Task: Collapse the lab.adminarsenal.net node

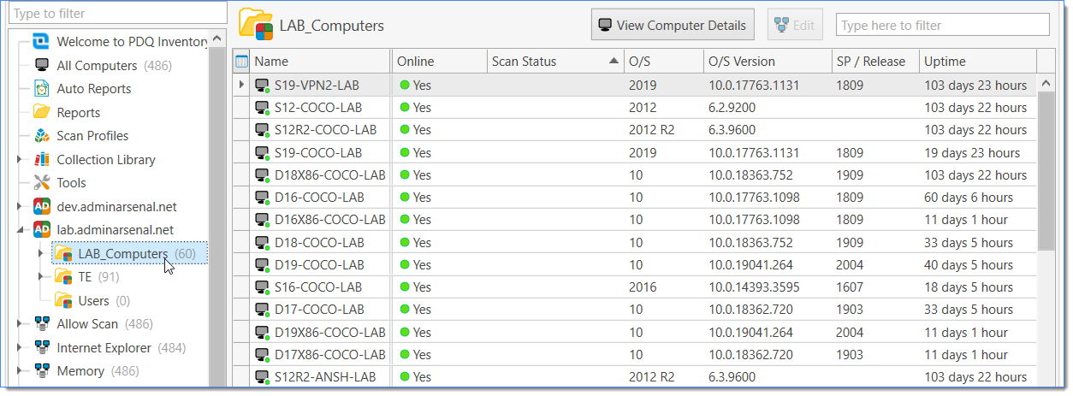Action: pos(20,230)
